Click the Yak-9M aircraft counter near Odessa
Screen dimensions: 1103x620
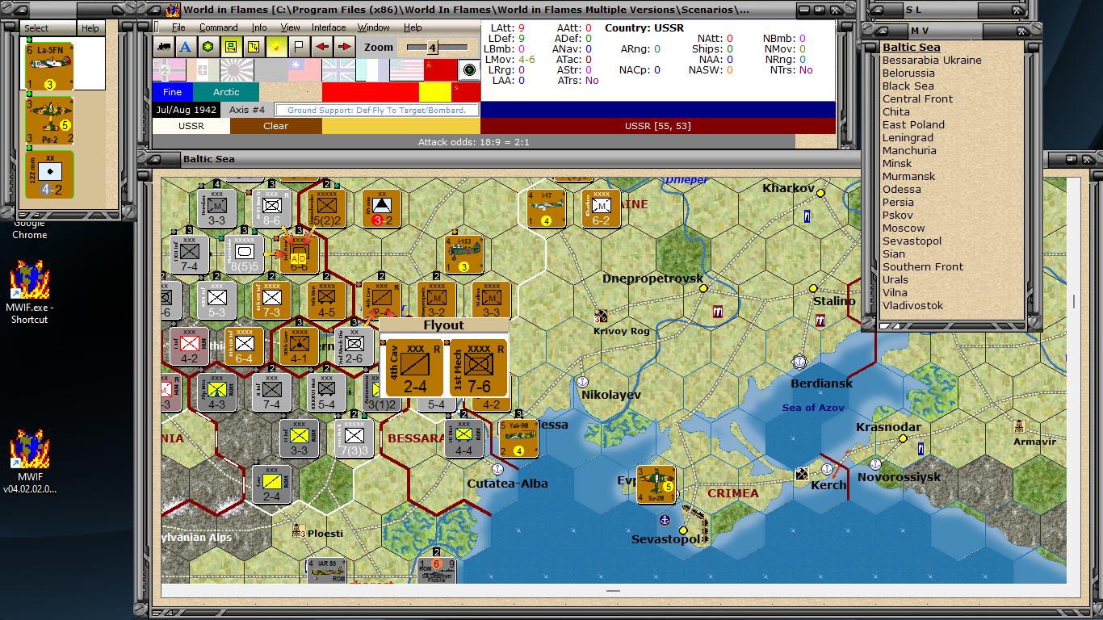pos(518,438)
